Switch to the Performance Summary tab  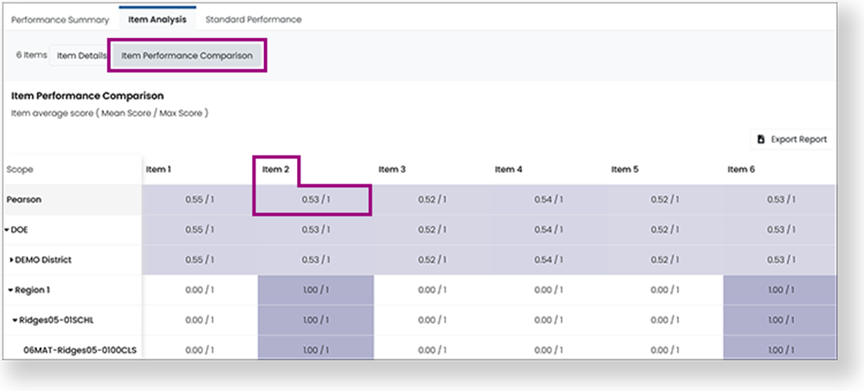(60, 20)
